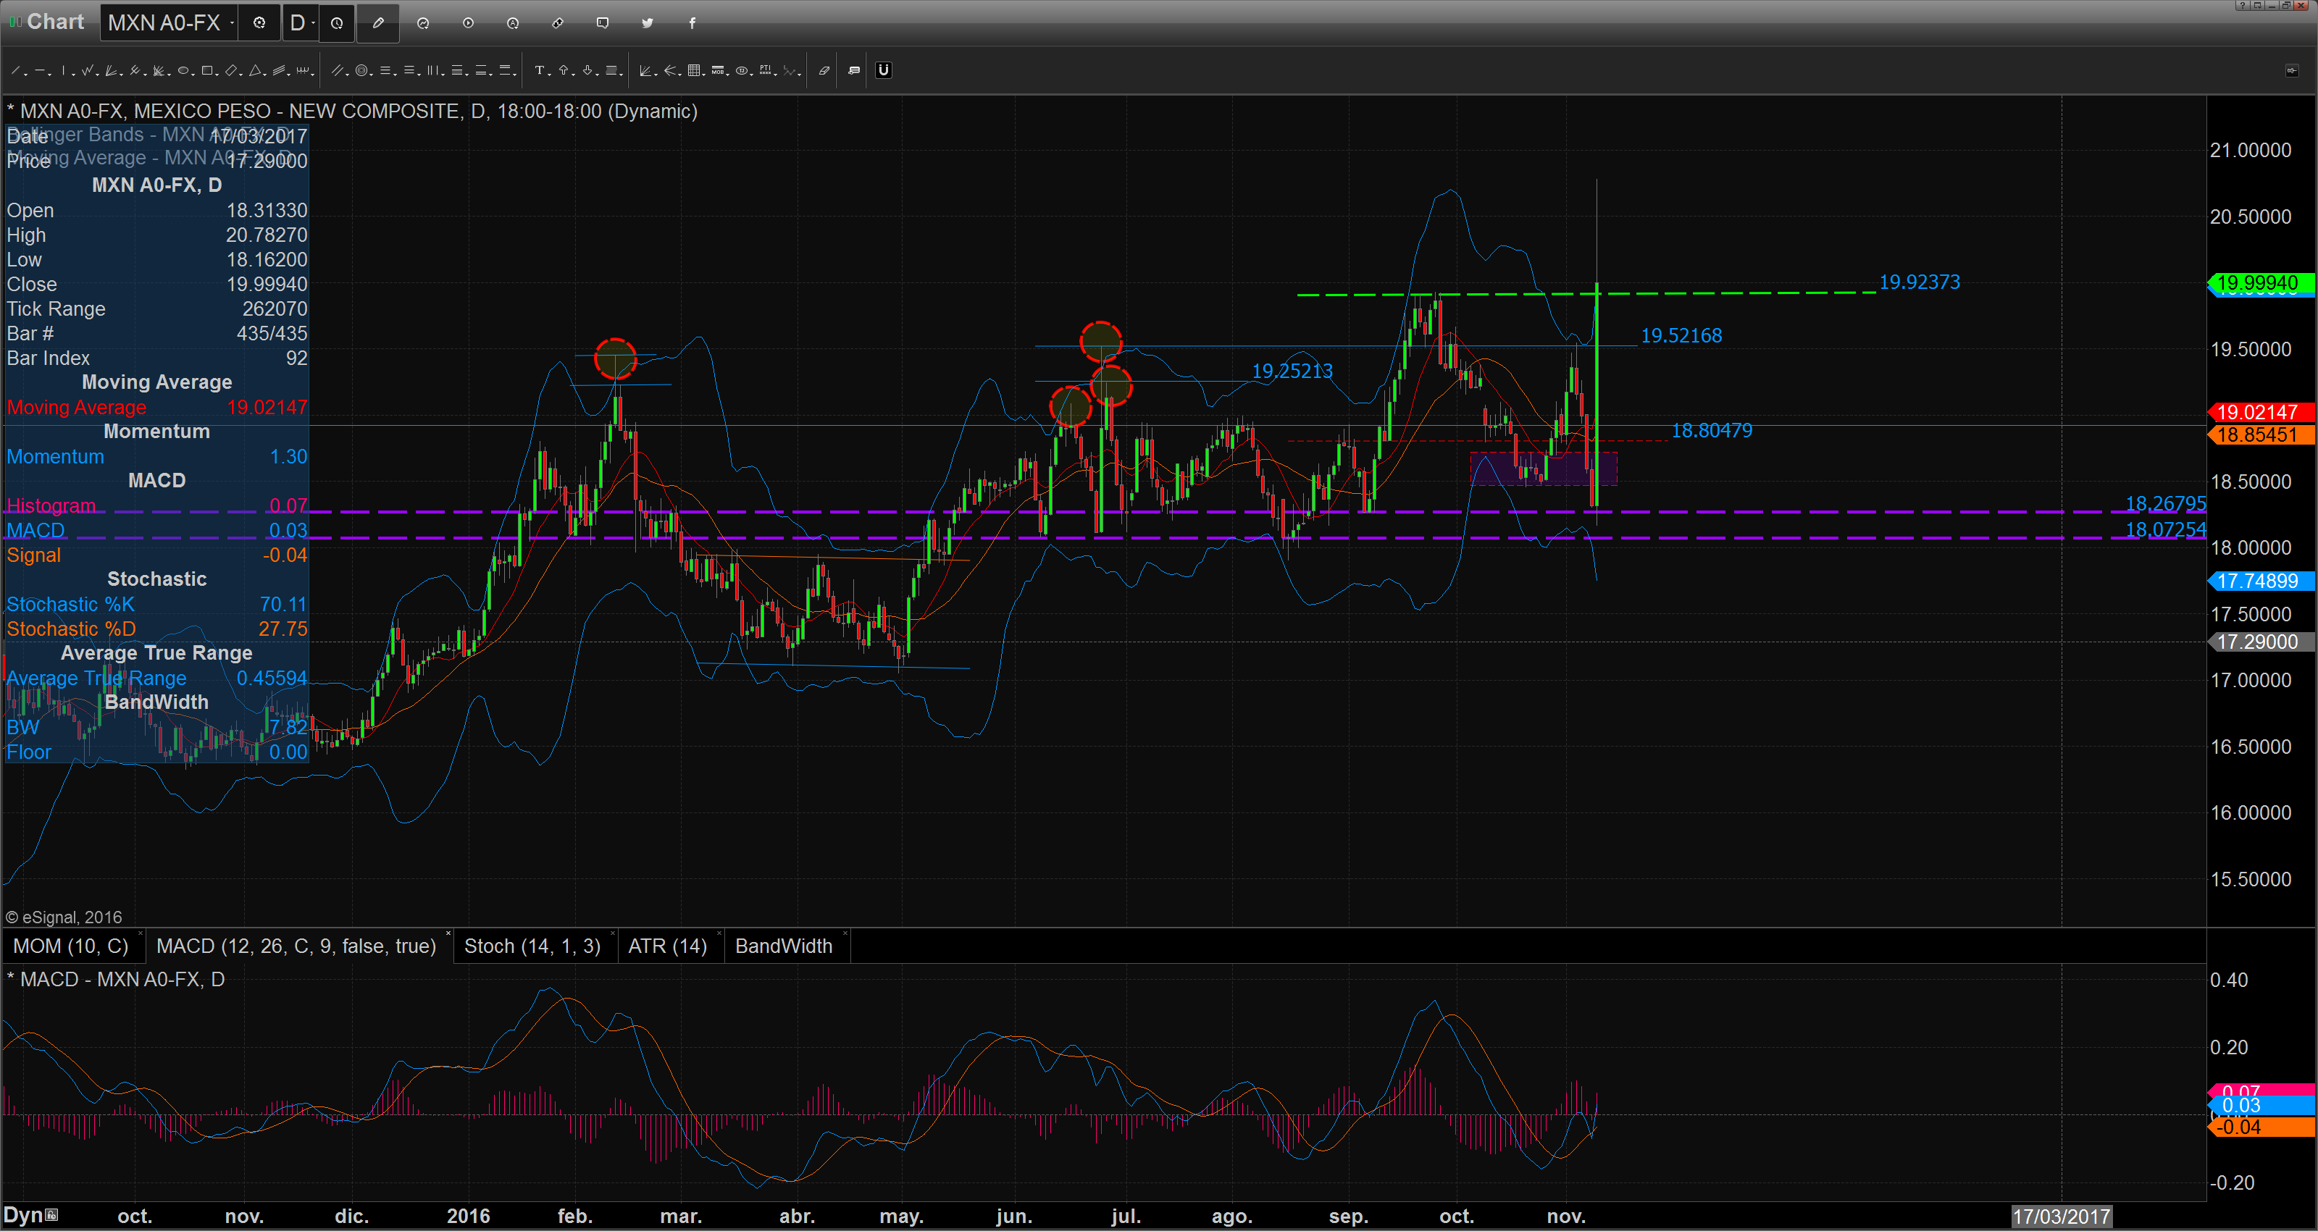Click the play replay icon
2318x1231 pixels.
click(468, 23)
